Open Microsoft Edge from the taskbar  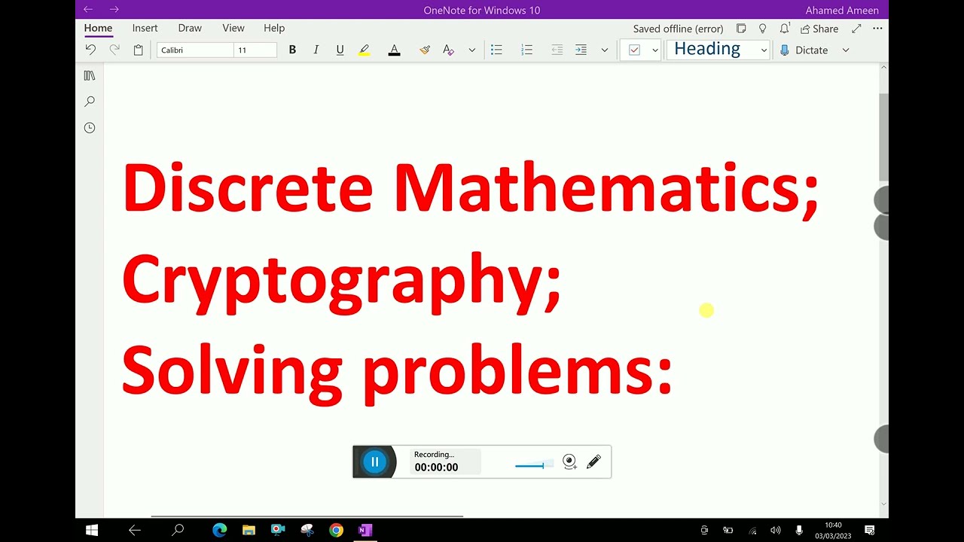(x=219, y=530)
